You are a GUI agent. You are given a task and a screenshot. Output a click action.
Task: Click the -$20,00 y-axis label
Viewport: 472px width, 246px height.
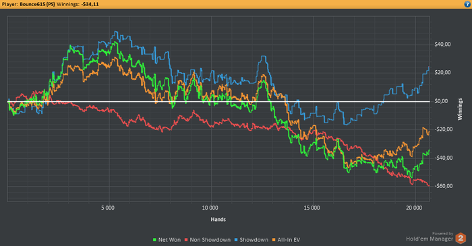[x=444, y=129]
